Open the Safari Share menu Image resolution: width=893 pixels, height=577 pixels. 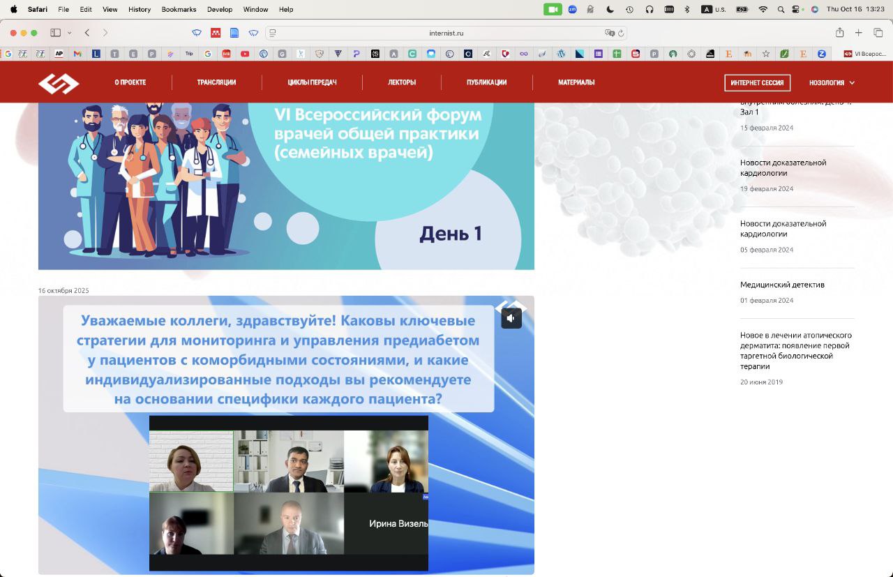tap(840, 33)
